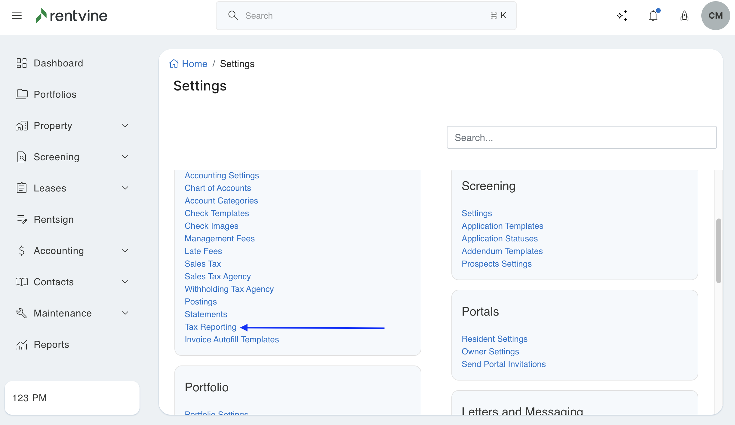Open Contacts in the sidebar
The image size is (735, 425).
pyautogui.click(x=54, y=282)
